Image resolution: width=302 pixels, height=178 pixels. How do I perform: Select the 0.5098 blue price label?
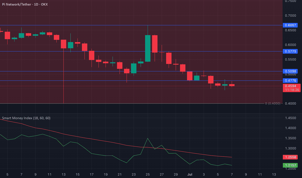pyautogui.click(x=290, y=71)
